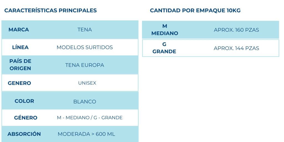Select the MARCA row label
Image resolution: width=284 pixels, height=142 pixels.
[19, 30]
